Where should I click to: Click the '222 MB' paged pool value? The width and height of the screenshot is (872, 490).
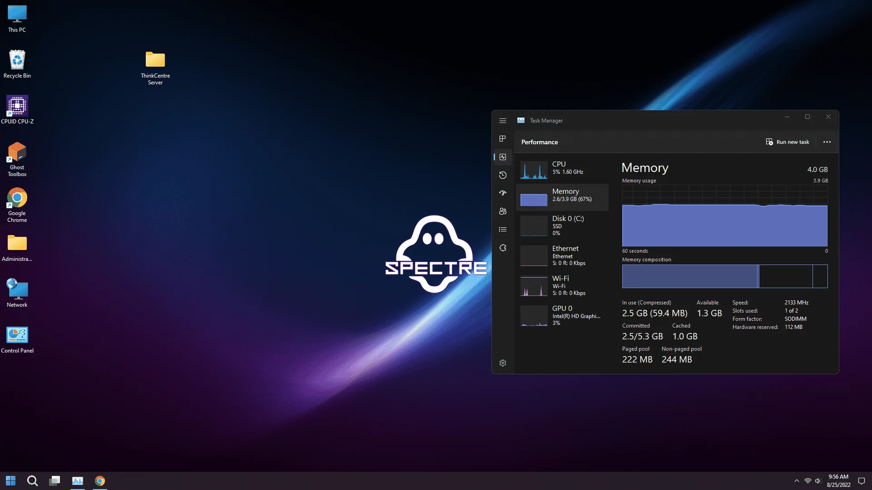(637, 360)
